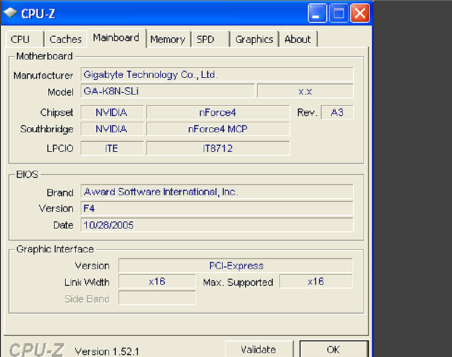Select the nForce4 MCP southbridge field
The width and height of the screenshot is (452, 357).
pos(218,128)
